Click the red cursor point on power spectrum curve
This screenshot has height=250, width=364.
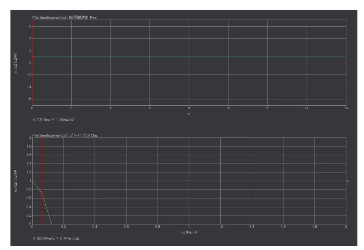click(42, 193)
